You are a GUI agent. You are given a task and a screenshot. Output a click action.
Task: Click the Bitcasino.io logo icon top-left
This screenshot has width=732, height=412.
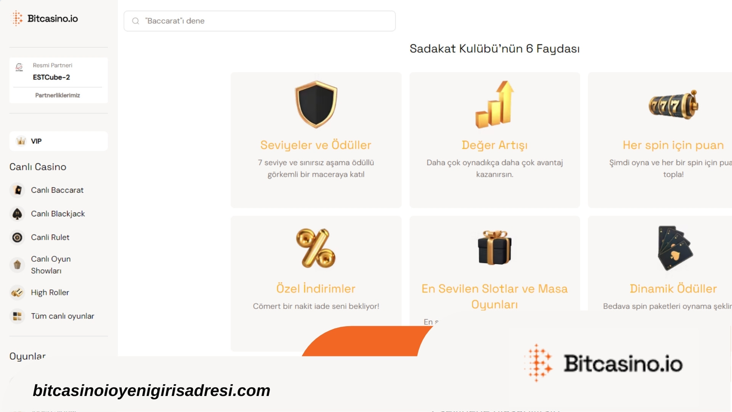pyautogui.click(x=18, y=19)
